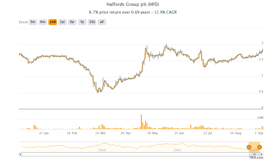This screenshot has width=266, height=160.
Task: Click the 20. Apr date label
Action: pos(126,133)
